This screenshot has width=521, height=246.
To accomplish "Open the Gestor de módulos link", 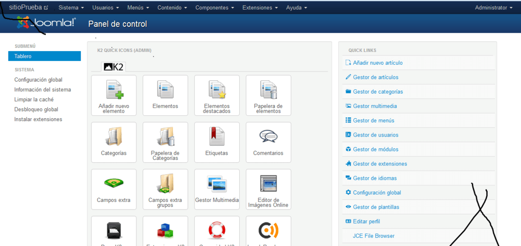I will [376, 149].
